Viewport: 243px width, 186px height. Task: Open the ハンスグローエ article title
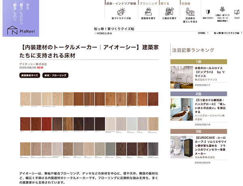click(210, 106)
